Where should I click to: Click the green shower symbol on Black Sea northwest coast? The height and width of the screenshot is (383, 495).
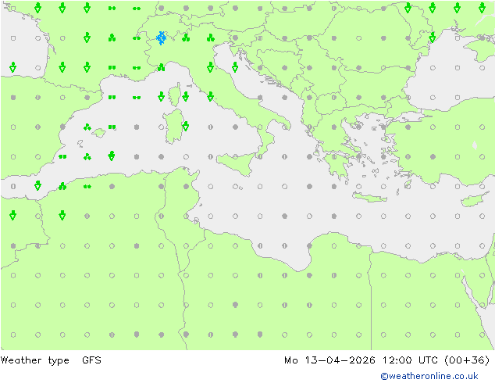(433, 38)
